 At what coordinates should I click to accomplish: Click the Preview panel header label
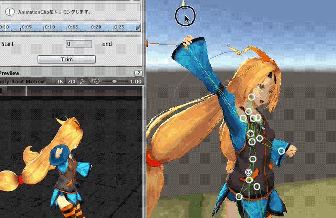click(x=9, y=73)
